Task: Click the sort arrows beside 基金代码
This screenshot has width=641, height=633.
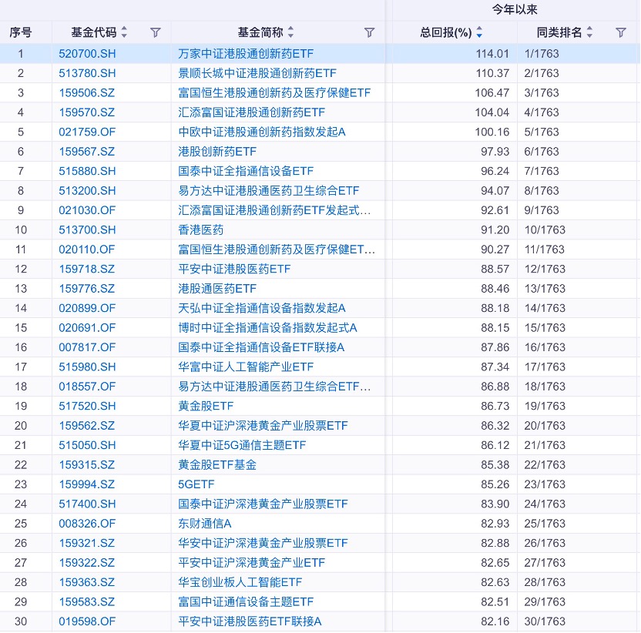Action: click(125, 32)
